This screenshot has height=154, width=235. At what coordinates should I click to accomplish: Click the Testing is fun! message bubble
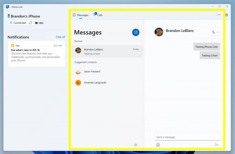click(x=210, y=56)
